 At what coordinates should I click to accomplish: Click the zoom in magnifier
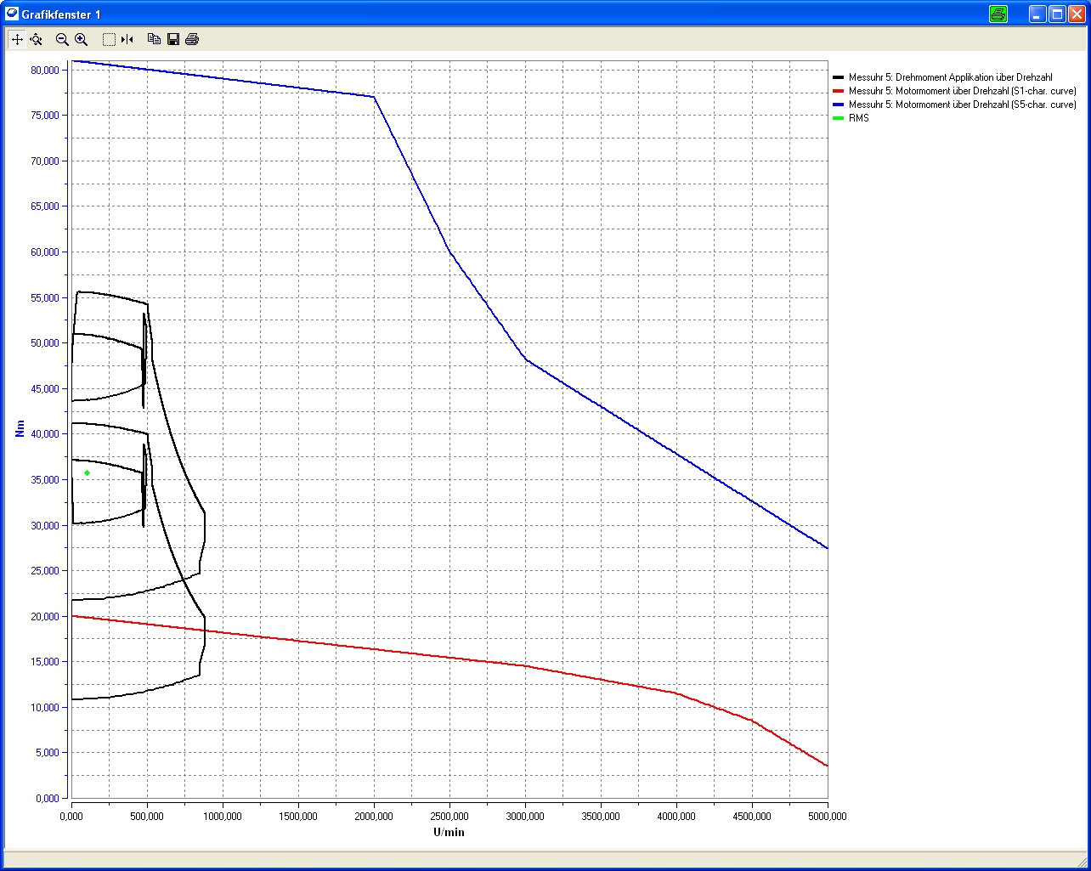click(82, 39)
